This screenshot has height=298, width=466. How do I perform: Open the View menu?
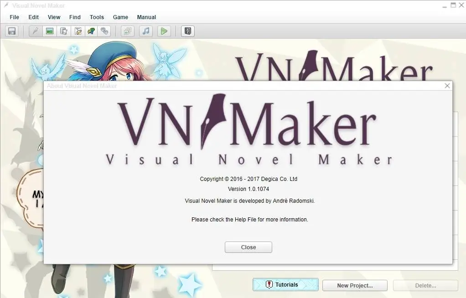(x=54, y=17)
